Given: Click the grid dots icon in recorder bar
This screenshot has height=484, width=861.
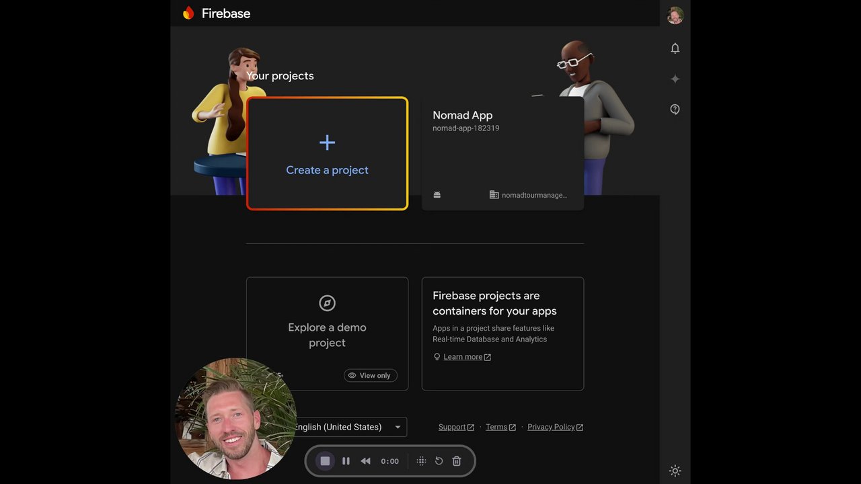Looking at the screenshot, I should (x=421, y=461).
